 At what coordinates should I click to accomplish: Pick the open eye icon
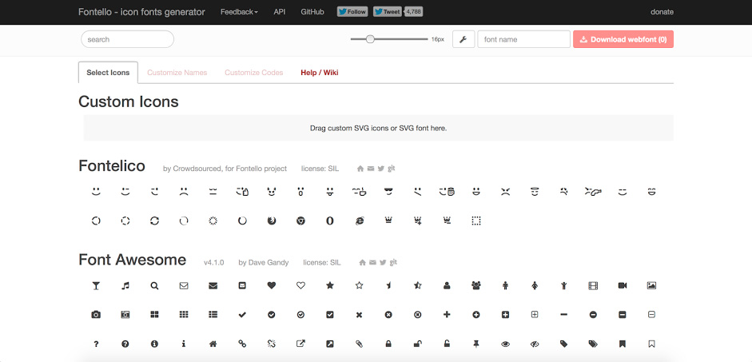[x=506, y=344]
